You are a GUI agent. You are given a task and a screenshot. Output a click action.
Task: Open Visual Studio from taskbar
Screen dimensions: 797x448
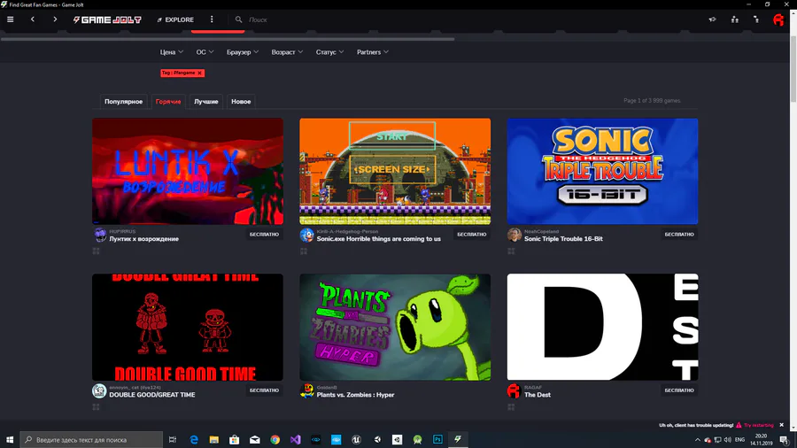(295, 439)
